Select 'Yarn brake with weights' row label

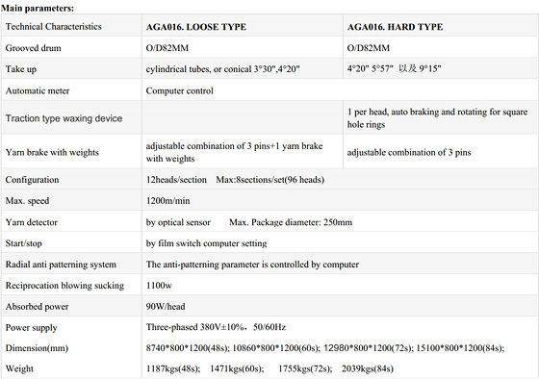tap(52, 152)
